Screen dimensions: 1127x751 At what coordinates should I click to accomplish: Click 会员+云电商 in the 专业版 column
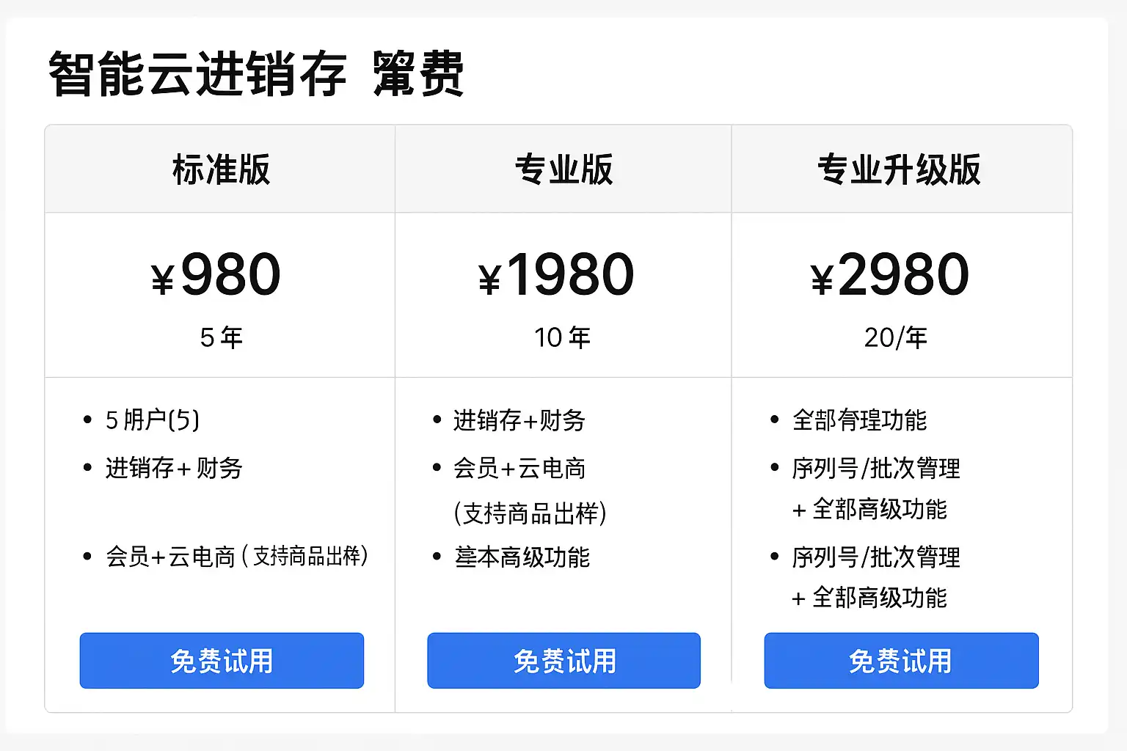519,468
